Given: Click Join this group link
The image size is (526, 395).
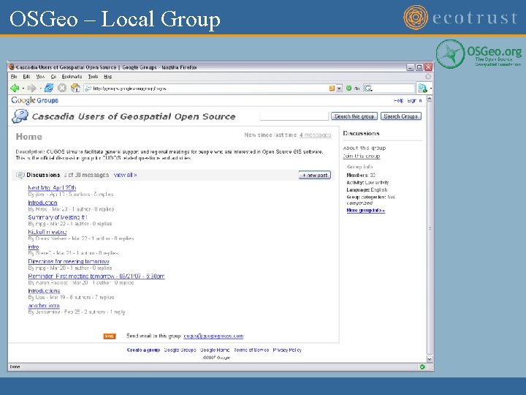Looking at the screenshot, I should (362, 157).
